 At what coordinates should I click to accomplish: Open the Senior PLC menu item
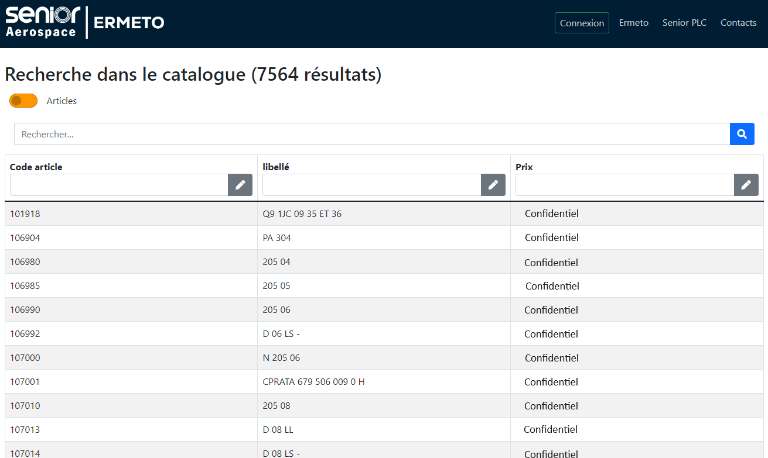click(684, 23)
